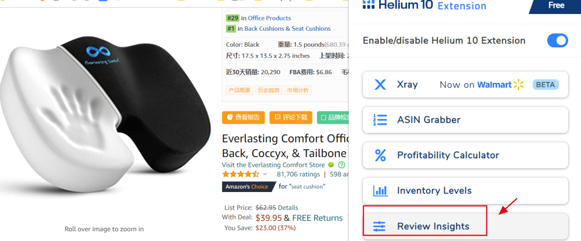The height and width of the screenshot is (241, 581).
Task: Click the Profitability Calculator percent icon
Action: pos(380,155)
